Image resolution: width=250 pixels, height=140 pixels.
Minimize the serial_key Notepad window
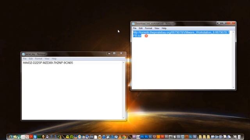109,54
